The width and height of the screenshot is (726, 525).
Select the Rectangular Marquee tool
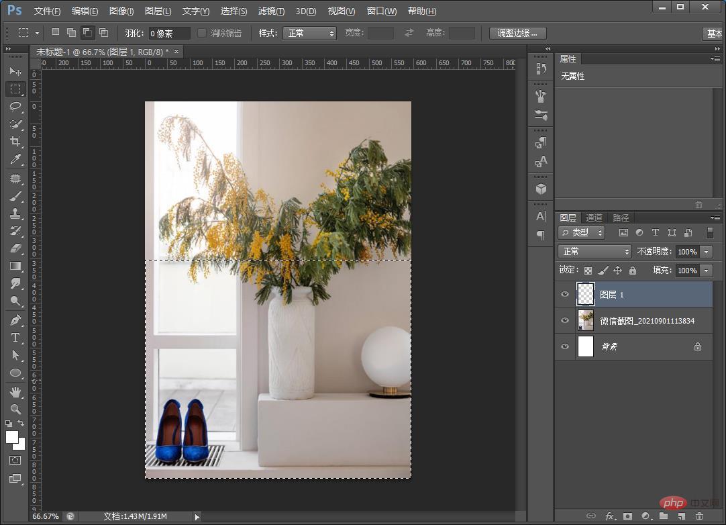click(x=15, y=89)
